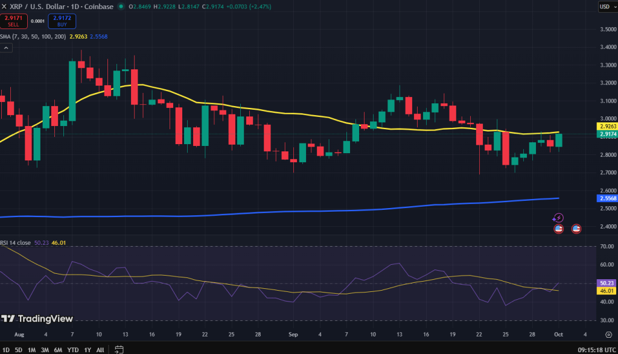
Task: Click the TradingView logo watermark
Action: pos(36,318)
